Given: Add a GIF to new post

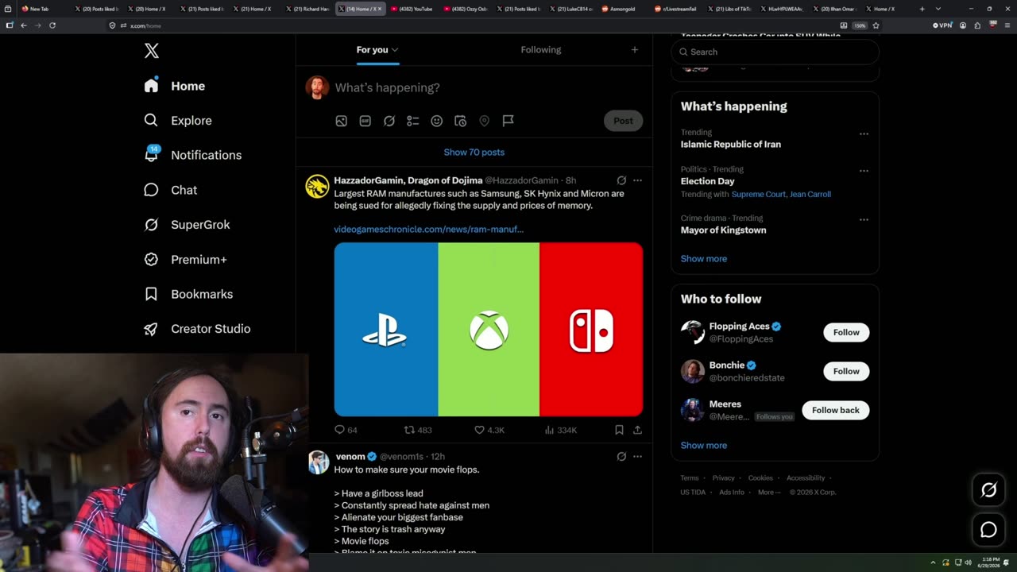Looking at the screenshot, I should point(365,121).
